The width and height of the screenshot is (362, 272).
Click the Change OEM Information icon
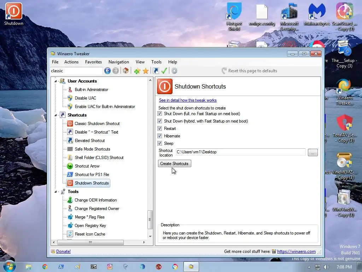point(70,200)
